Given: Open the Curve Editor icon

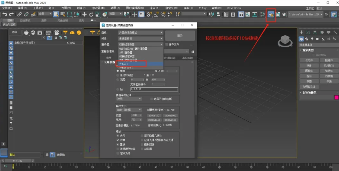Looking at the screenshot, I should pos(248,14).
